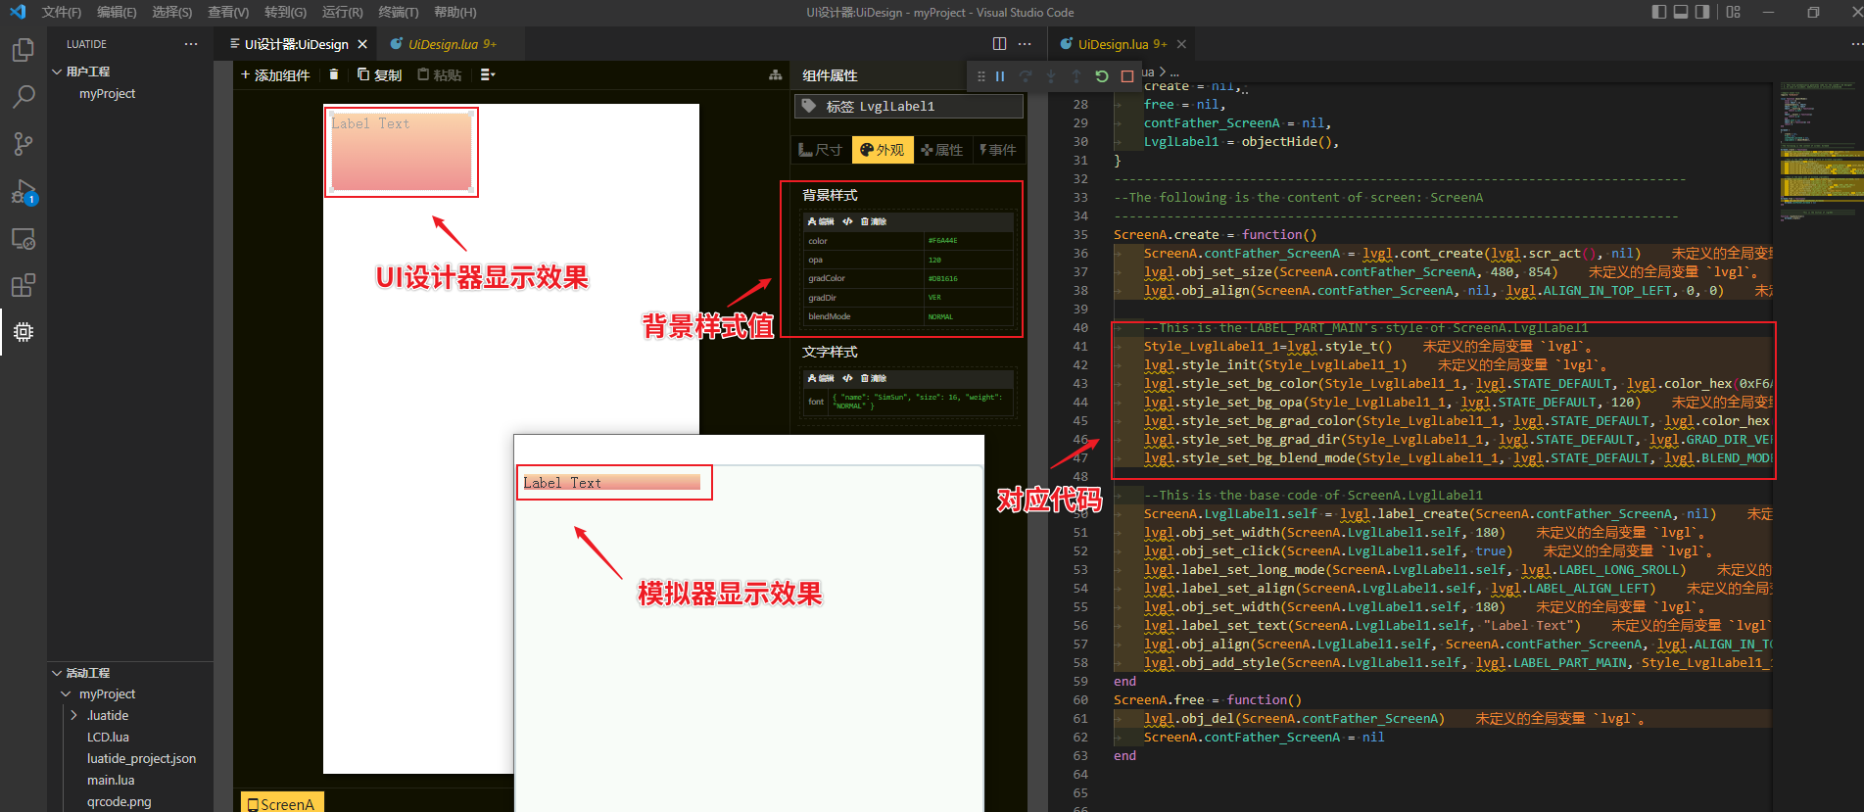Click the gradColor value #DB1616
The image size is (1864, 812).
tap(943, 278)
